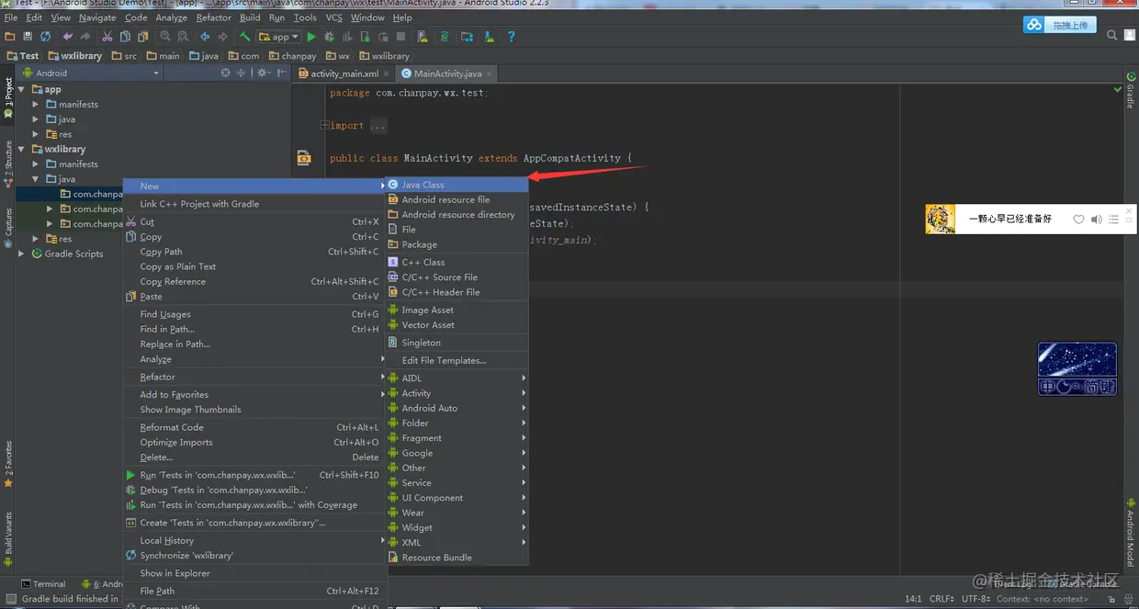Screen dimensions: 1139x609
Task: Click the Make Project hammer icon
Action: [x=245, y=37]
